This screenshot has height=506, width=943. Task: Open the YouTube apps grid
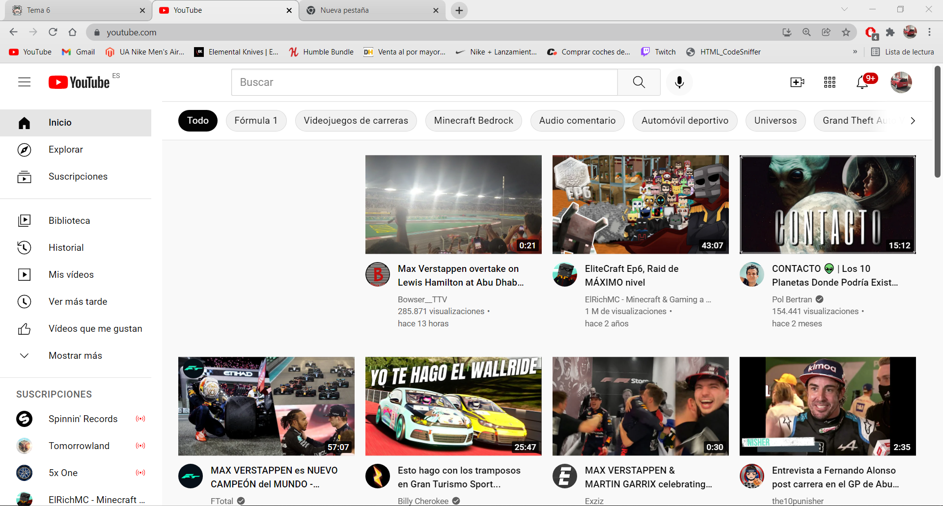click(830, 82)
